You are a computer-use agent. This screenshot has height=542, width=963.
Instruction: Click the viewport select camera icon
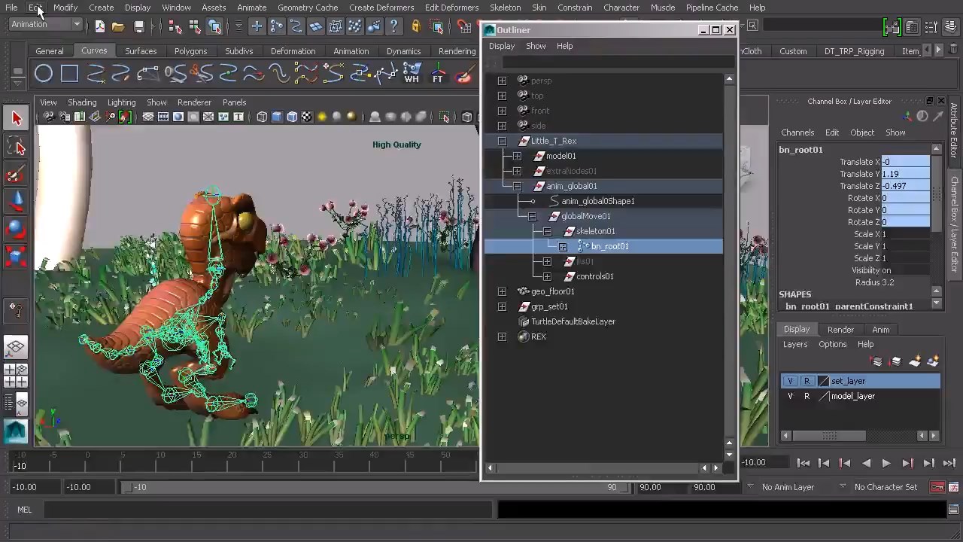point(50,117)
